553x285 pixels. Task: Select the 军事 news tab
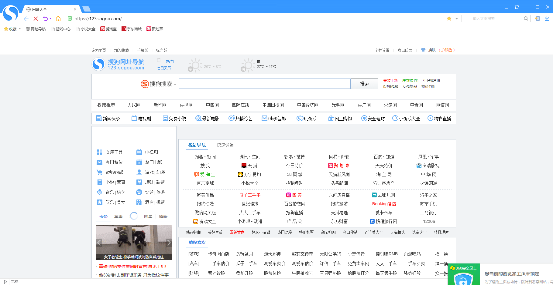click(118, 216)
